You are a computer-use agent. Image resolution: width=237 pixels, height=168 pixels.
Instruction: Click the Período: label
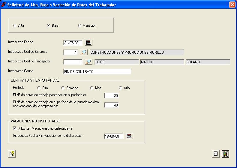click(19, 88)
